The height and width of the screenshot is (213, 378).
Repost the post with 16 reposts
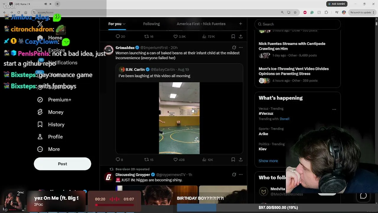(x=149, y=36)
